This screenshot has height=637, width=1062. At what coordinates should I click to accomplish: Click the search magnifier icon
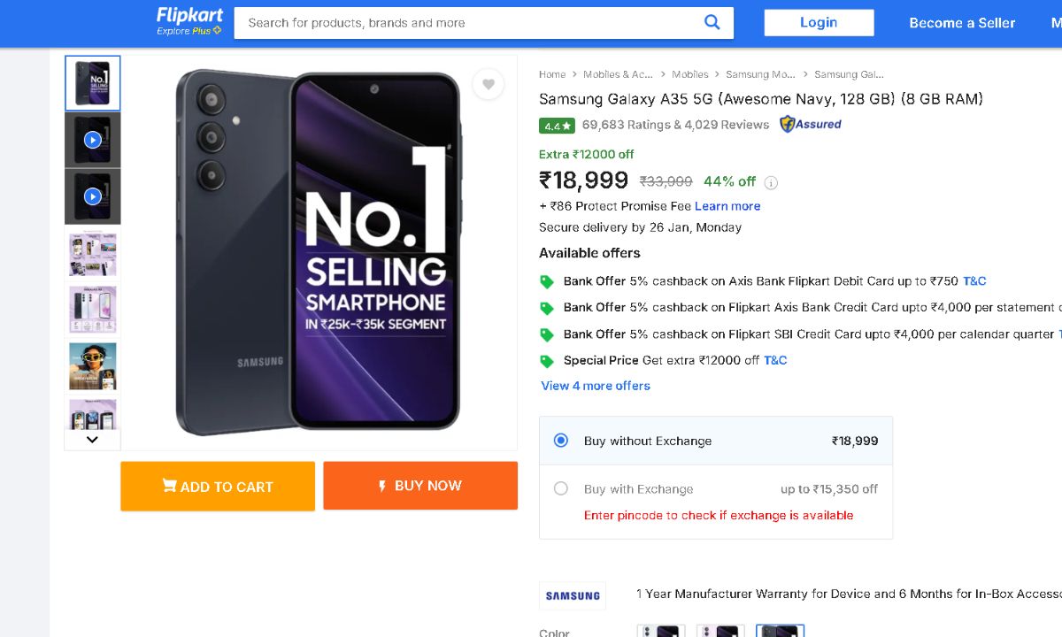click(x=712, y=23)
